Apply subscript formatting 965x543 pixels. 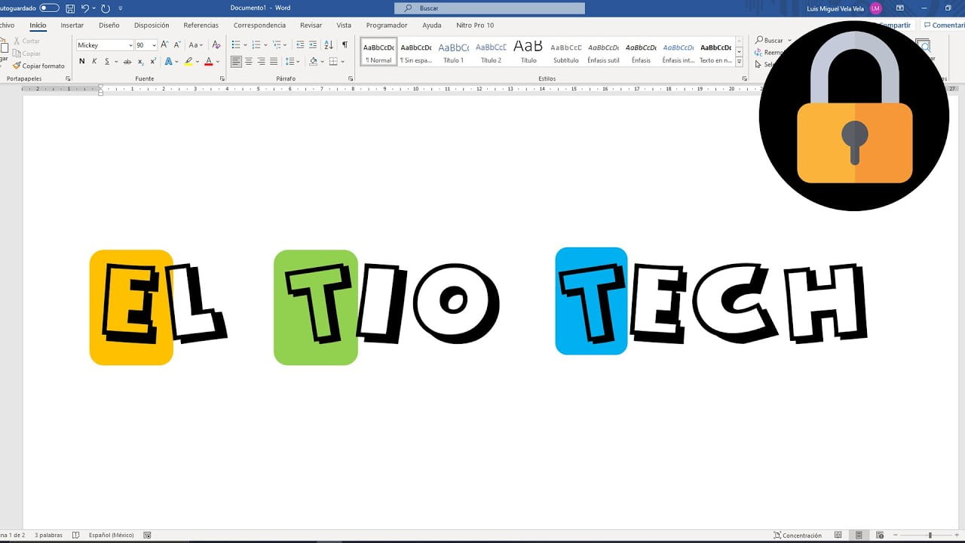(x=140, y=62)
